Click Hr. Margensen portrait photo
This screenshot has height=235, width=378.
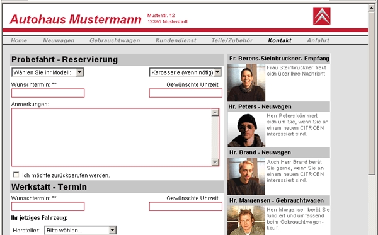tap(246, 221)
